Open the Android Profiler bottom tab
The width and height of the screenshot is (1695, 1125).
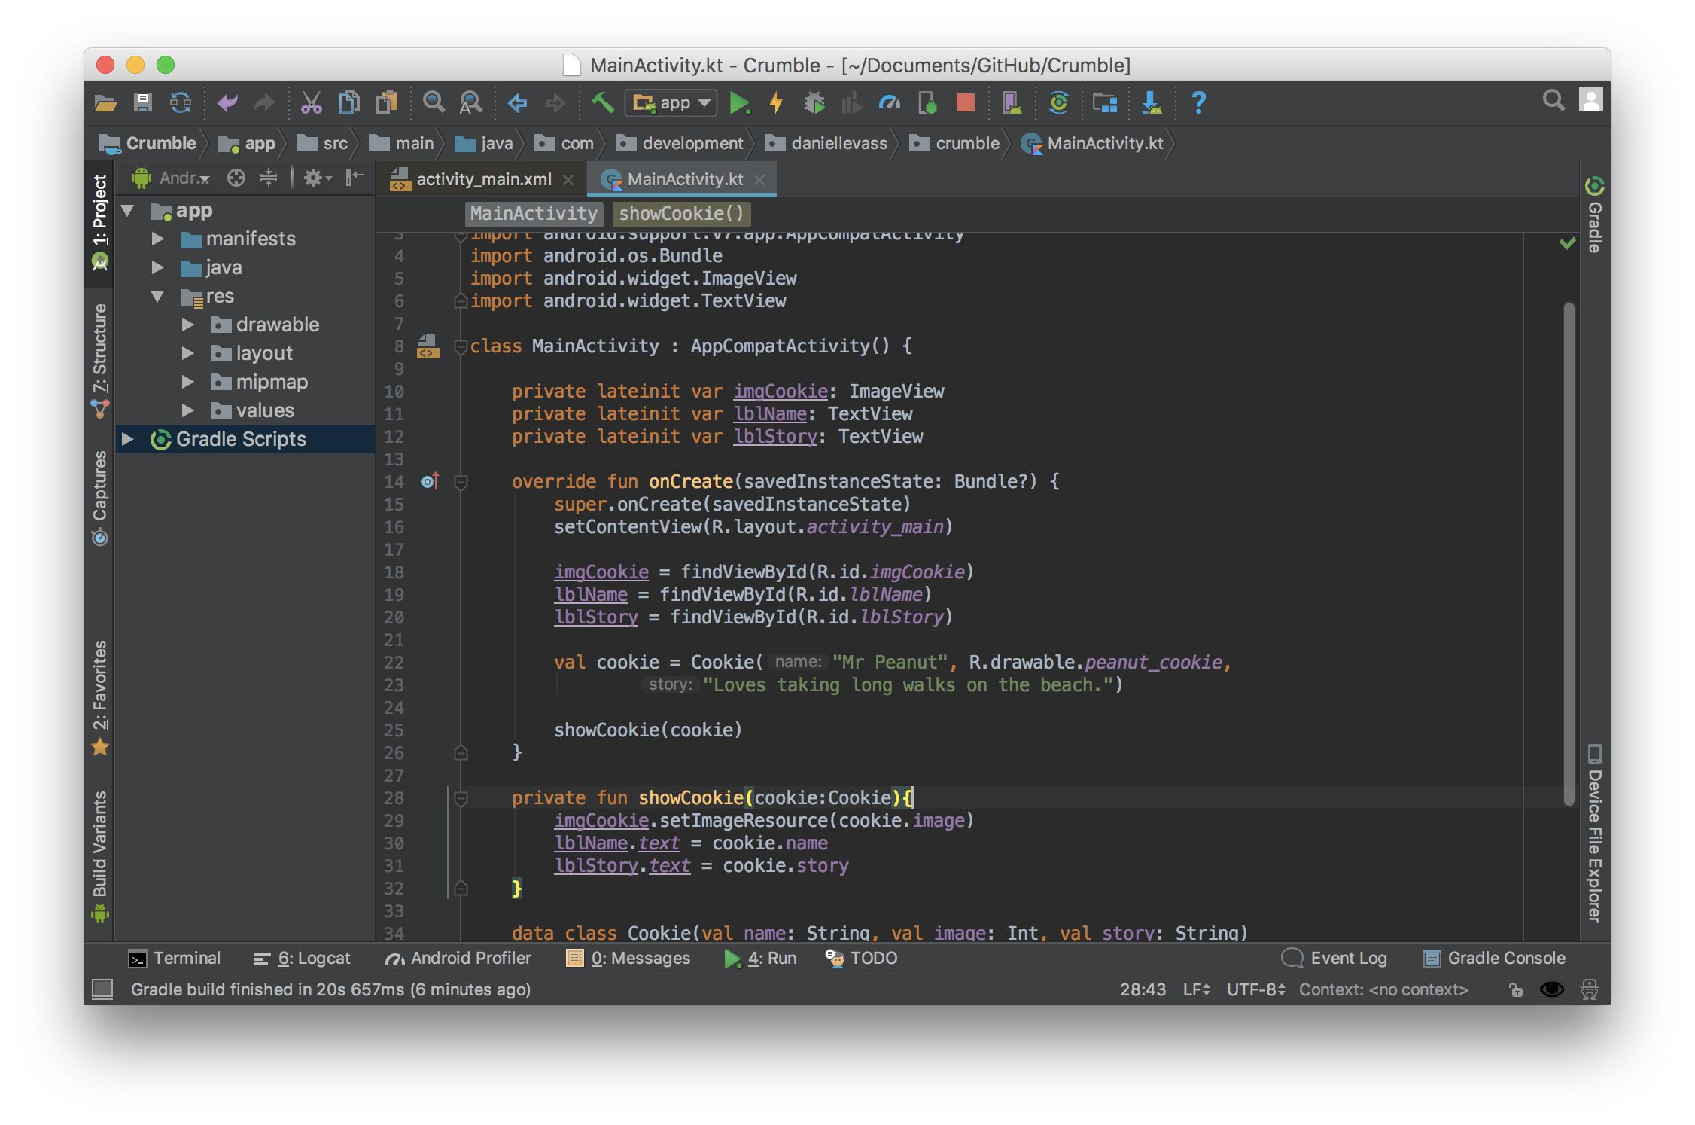458,959
